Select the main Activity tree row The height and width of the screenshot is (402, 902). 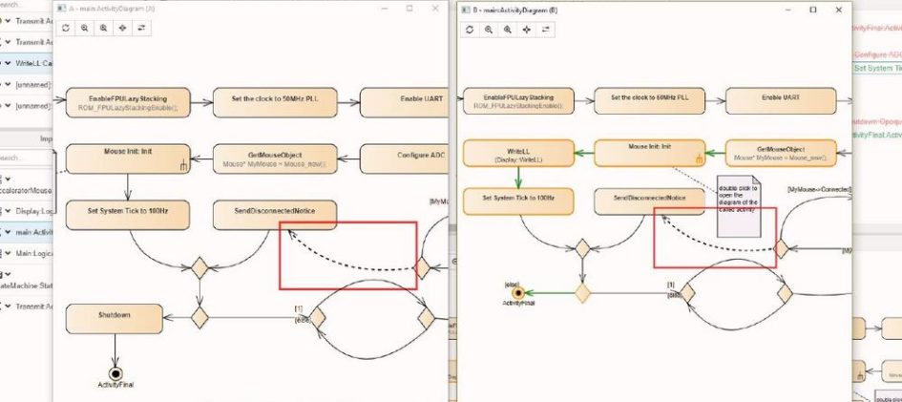click(x=27, y=232)
